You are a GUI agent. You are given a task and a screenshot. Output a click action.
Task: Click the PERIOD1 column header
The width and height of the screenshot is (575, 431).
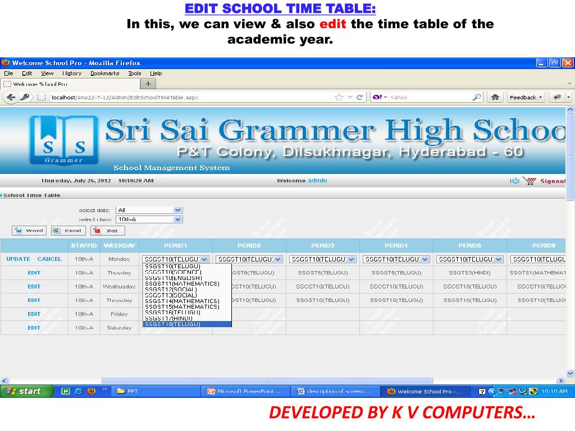tap(176, 246)
